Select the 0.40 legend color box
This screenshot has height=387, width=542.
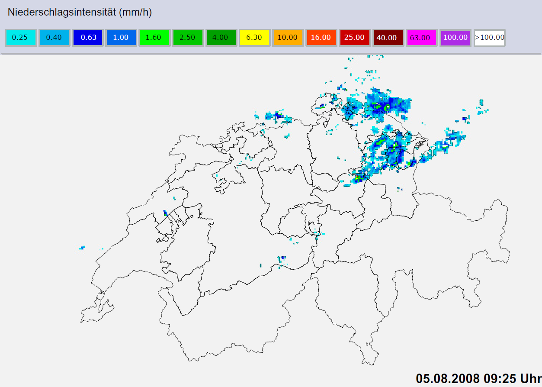(54, 38)
